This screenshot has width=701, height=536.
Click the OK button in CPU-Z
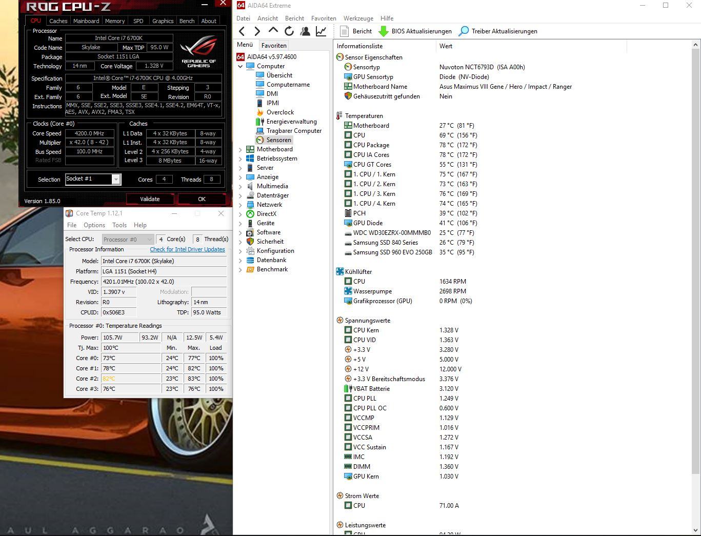coord(202,199)
